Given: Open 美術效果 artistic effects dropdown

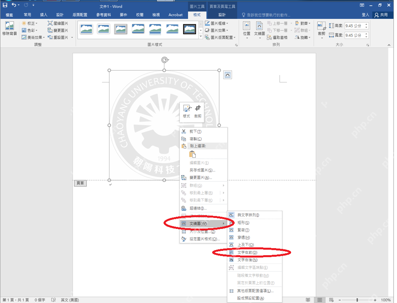Looking at the screenshot, I should [x=33, y=37].
